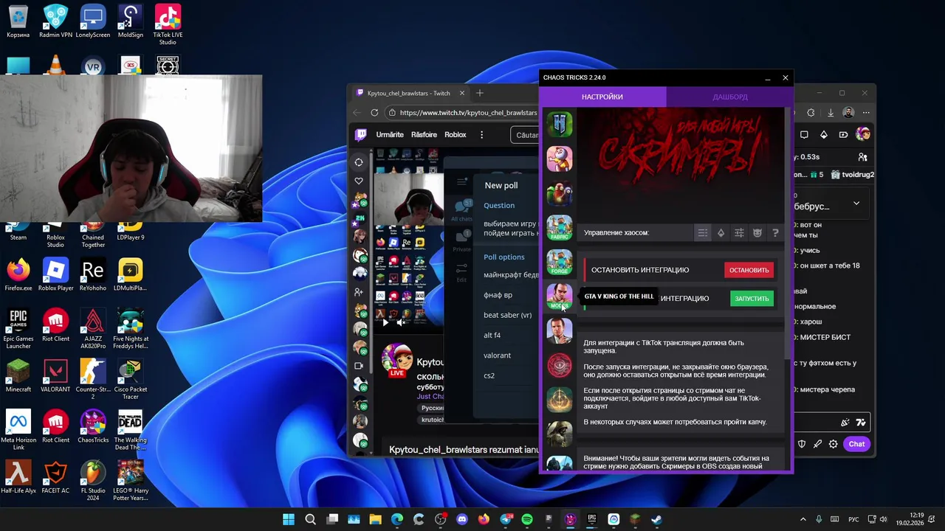Open Urmărite in Twitch navigation
The height and width of the screenshot is (531, 945).
[x=390, y=135]
